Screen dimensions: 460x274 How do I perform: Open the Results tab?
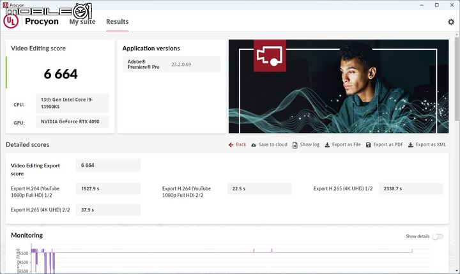(117, 22)
